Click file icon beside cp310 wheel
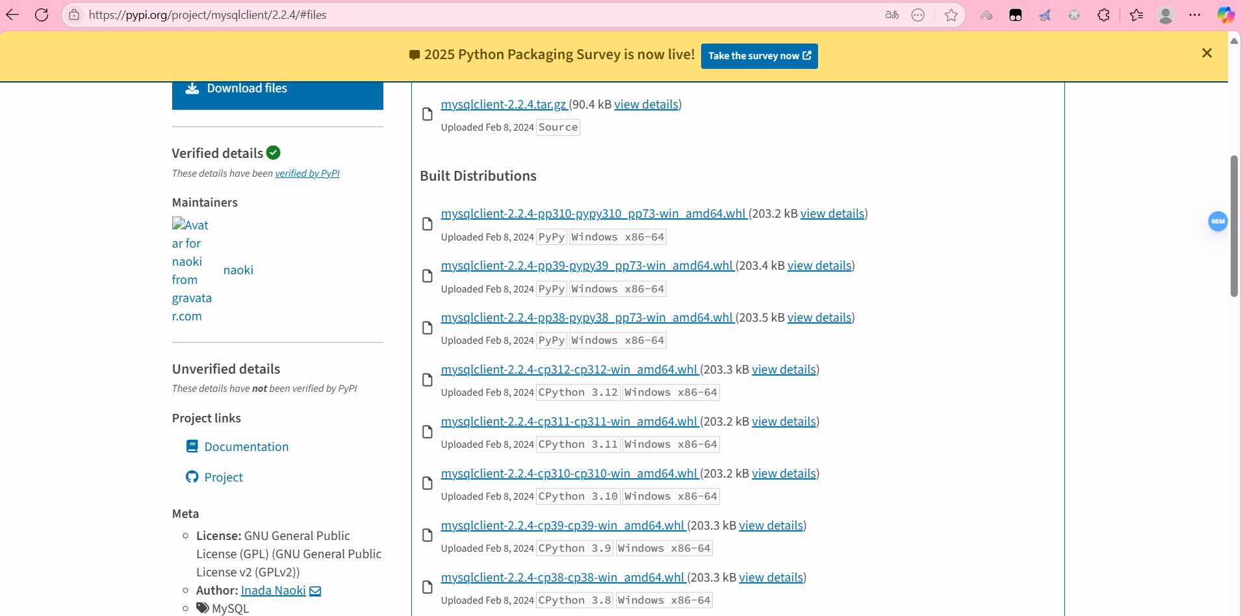 click(x=427, y=483)
